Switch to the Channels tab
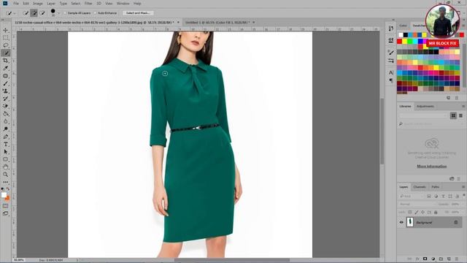Viewport: 467px width, 263px height. 420,187
